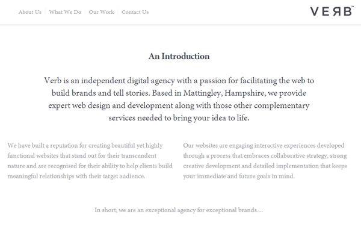Viewport: 361px width, 229px height.
Task: Click the 'your immediate and future goals' line
Action: (239, 176)
